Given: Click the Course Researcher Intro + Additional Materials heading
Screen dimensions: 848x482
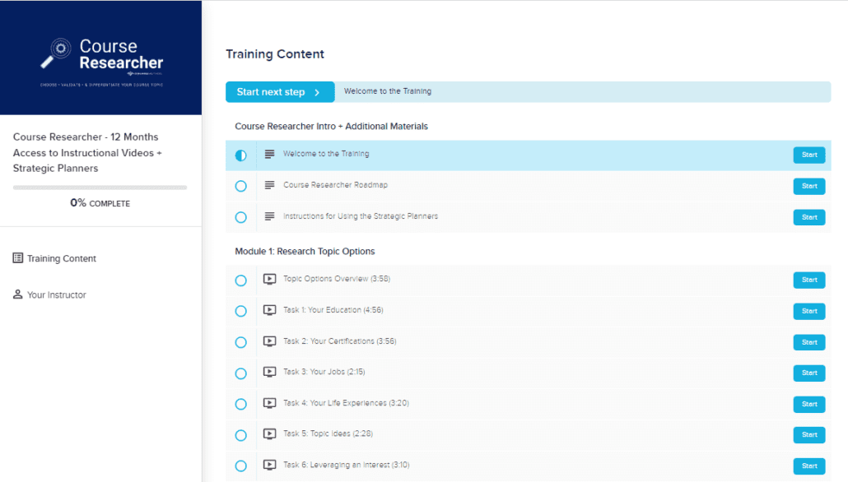Looking at the screenshot, I should (x=331, y=127).
